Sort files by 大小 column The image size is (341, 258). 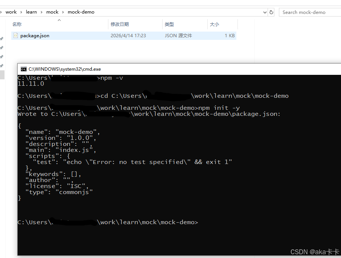tap(215, 24)
